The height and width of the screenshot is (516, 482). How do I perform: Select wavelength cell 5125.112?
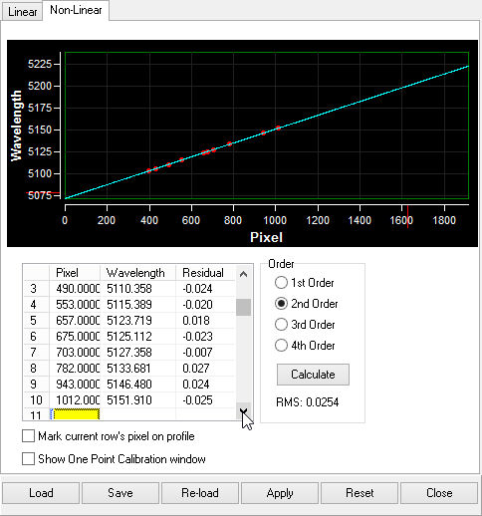tap(137, 337)
